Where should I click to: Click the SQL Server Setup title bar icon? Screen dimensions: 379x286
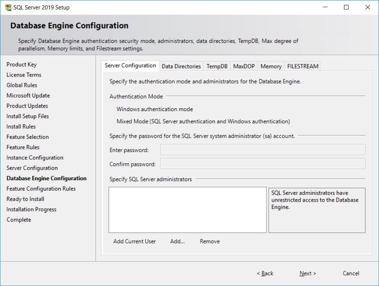click(x=8, y=7)
